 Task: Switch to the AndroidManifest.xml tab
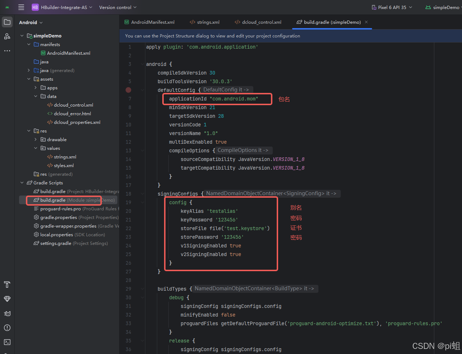click(x=149, y=22)
